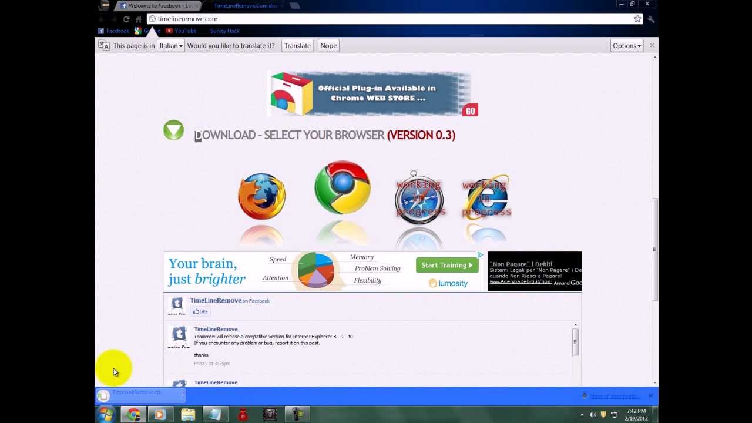Click the taskbar clock showing 7:42 PM
Screen dimensions: 752x423
(636, 414)
